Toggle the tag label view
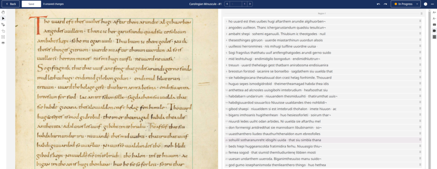The width and height of the screenshot is (437, 169). click(x=434, y=31)
